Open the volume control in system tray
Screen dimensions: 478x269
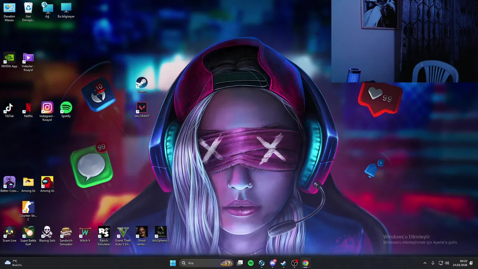(447, 263)
